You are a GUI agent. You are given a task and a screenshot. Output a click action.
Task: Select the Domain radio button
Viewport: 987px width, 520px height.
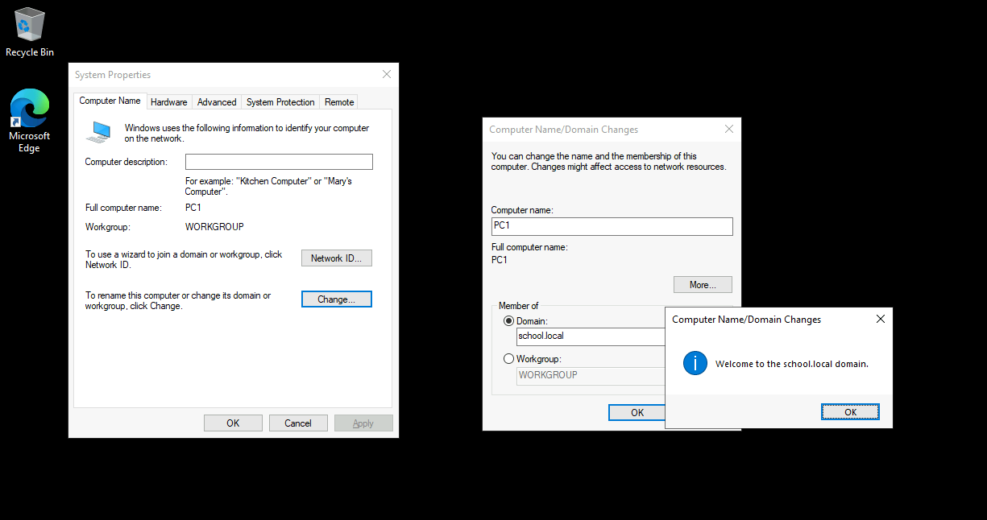coord(508,321)
